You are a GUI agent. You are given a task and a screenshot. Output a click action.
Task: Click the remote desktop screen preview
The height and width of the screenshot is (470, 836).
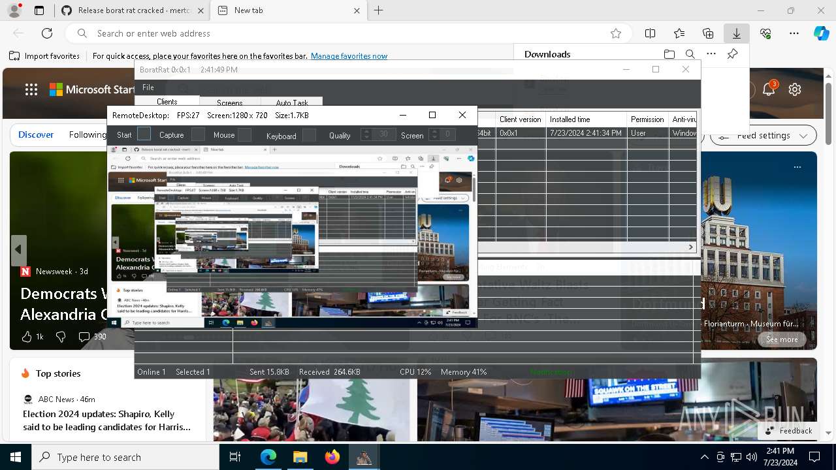(x=292, y=236)
